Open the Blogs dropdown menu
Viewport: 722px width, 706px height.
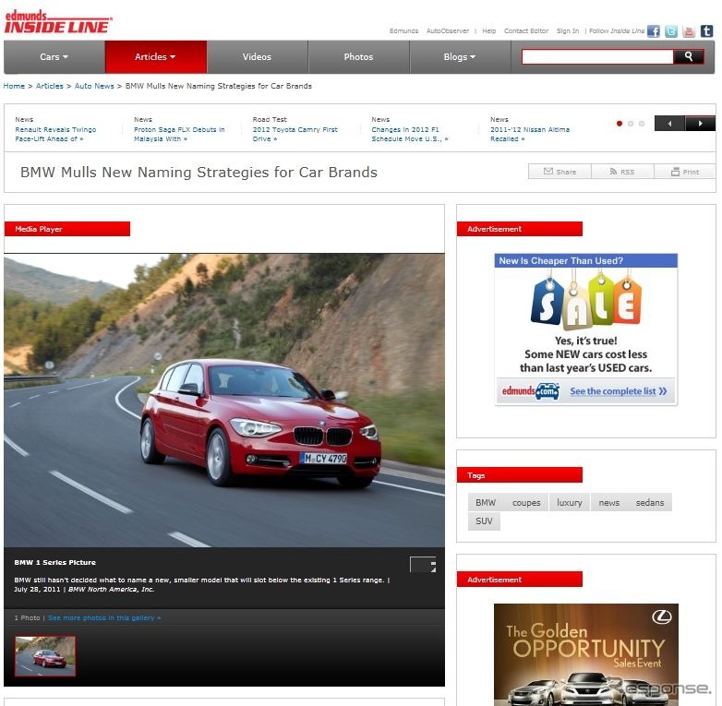point(460,57)
